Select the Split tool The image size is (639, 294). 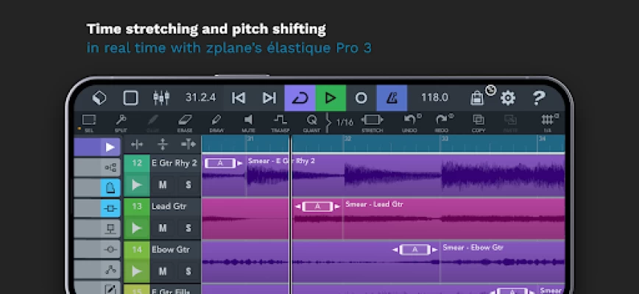(121, 121)
